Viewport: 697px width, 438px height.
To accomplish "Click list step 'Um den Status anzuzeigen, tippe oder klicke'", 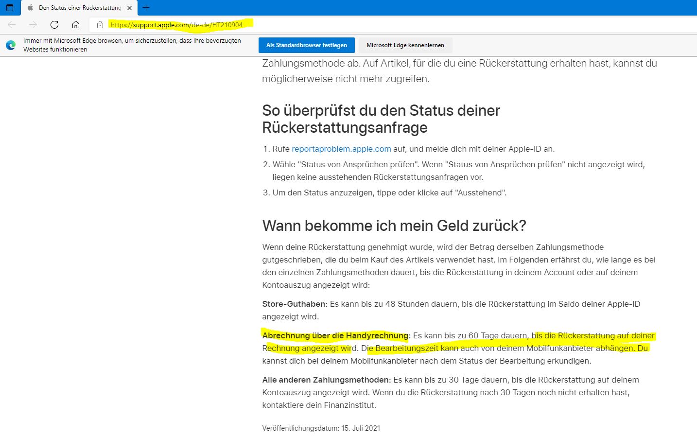I will (x=389, y=193).
